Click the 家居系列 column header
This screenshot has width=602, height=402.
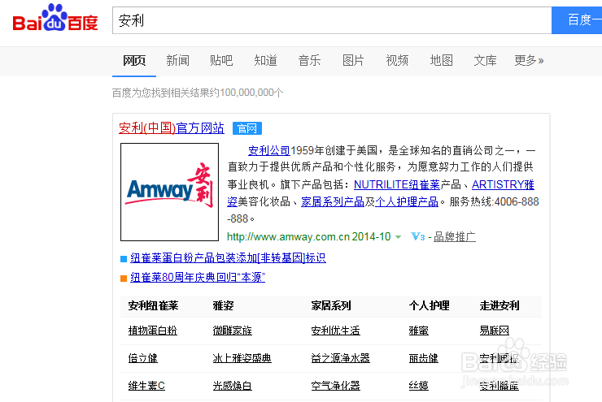point(331,306)
